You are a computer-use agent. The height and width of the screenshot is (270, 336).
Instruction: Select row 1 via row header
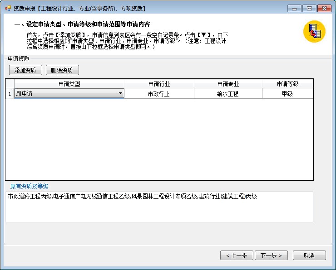click(x=10, y=94)
